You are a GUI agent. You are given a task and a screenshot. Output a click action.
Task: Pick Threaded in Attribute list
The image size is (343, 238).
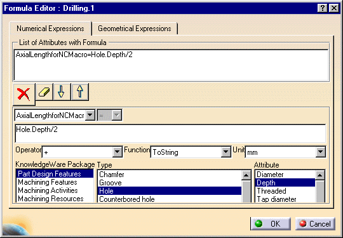(x=285, y=191)
